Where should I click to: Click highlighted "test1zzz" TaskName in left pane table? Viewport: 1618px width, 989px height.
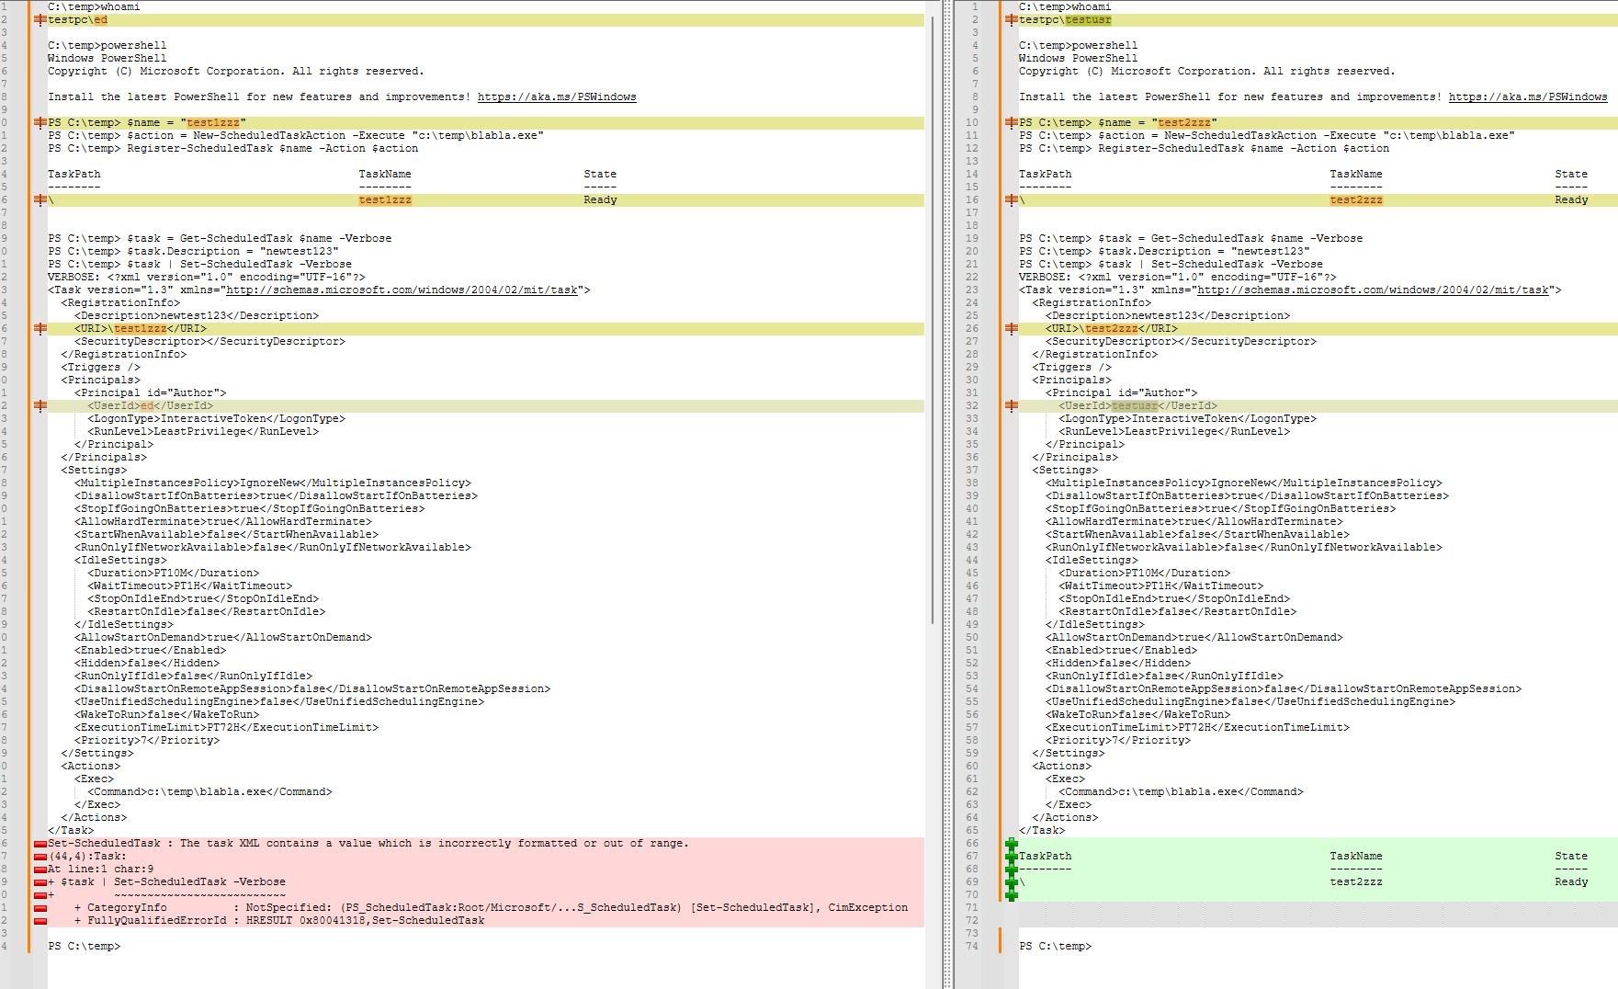point(385,199)
